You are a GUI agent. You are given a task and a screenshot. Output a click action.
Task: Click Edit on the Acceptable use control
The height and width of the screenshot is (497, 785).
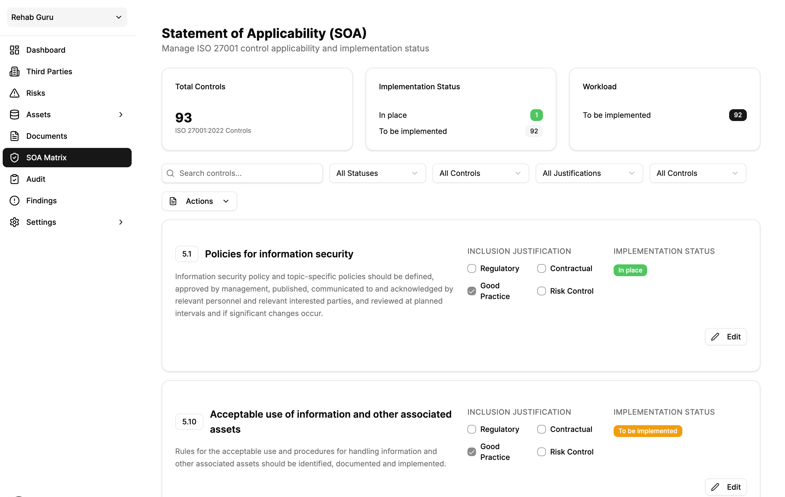pos(725,487)
